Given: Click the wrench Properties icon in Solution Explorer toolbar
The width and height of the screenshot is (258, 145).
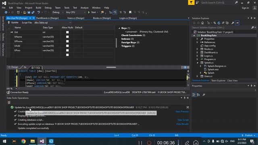Looking at the screenshot, I should pos(233,23).
